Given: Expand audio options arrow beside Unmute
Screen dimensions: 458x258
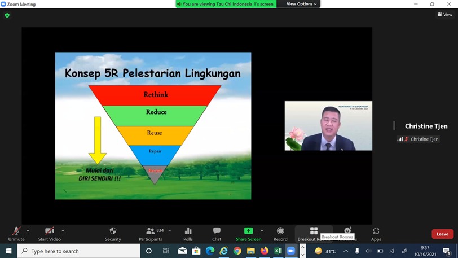Looking at the screenshot, I should click(x=28, y=231).
